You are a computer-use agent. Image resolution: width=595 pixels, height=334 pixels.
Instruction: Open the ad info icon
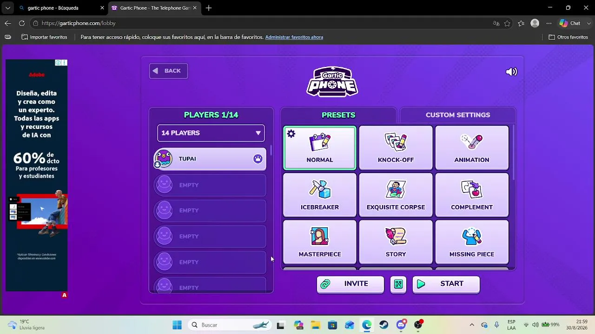point(58,63)
